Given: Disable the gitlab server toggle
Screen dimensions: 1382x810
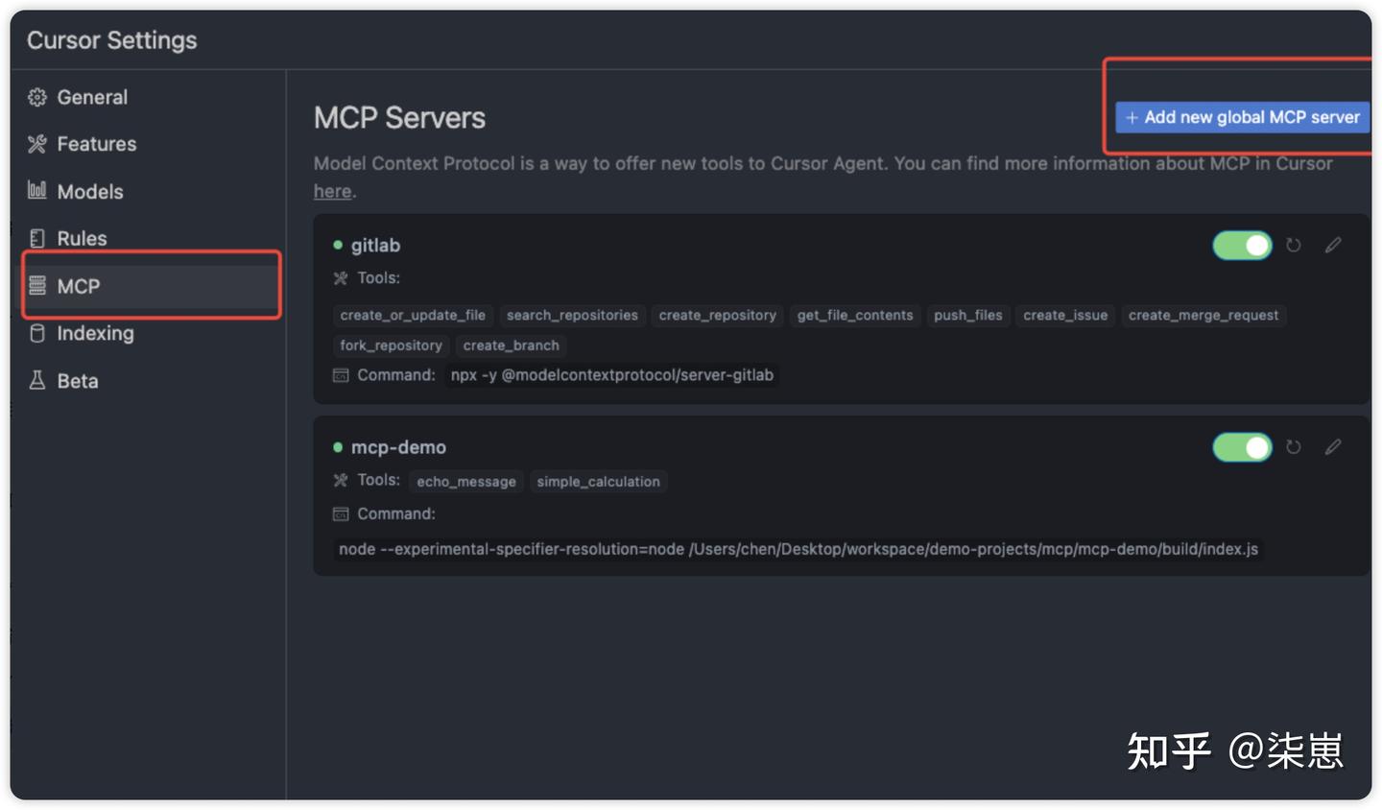Looking at the screenshot, I should [x=1242, y=245].
